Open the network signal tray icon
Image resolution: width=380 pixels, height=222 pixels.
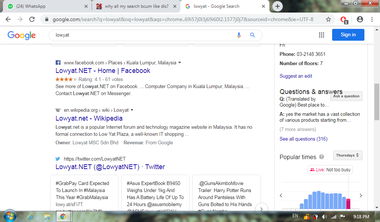tap(334, 217)
